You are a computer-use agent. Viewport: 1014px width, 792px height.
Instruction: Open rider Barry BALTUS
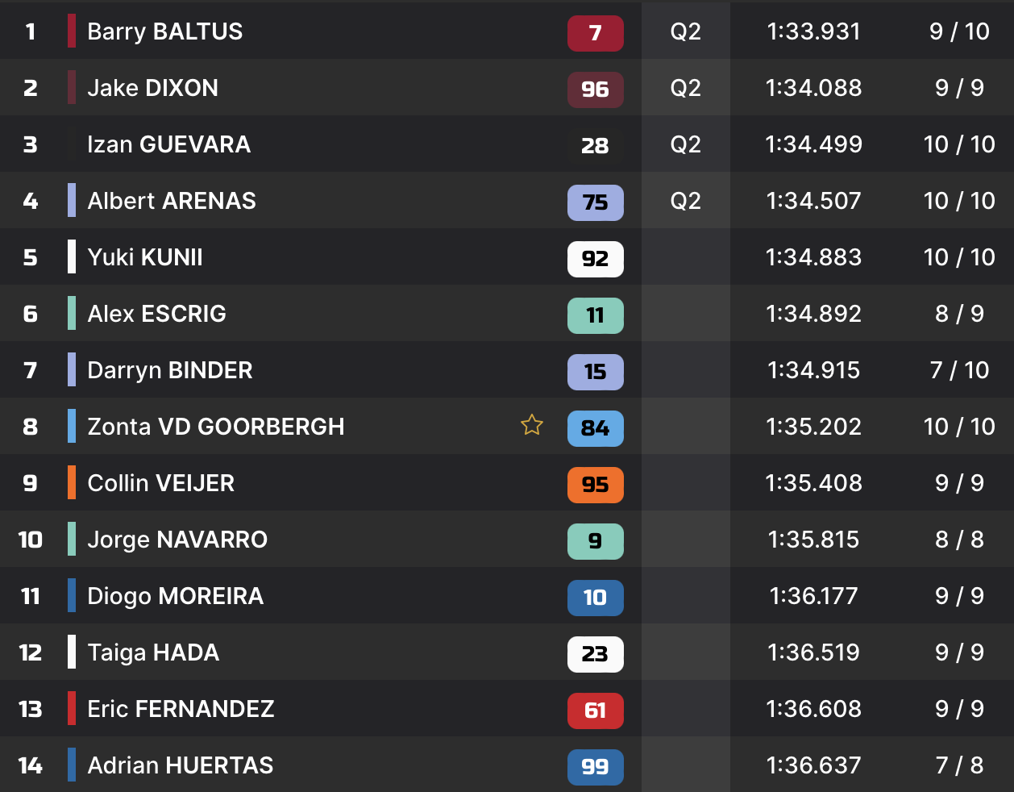(164, 31)
